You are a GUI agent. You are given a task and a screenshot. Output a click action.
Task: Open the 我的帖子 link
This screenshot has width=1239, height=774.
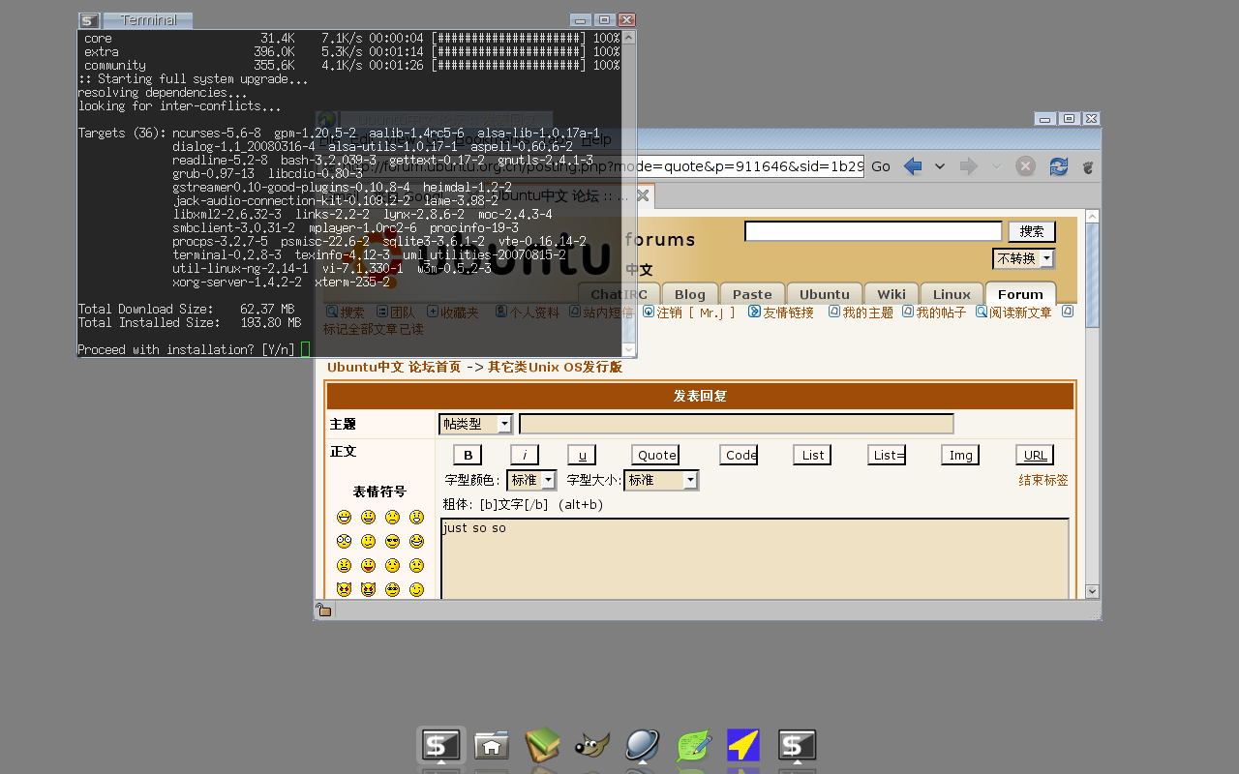tap(941, 313)
